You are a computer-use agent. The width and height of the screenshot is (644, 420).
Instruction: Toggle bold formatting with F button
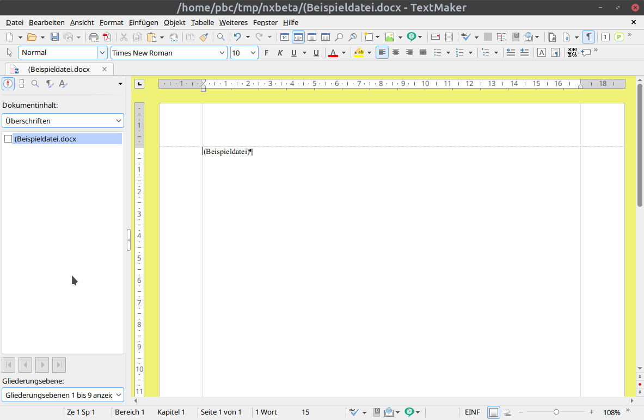click(x=267, y=53)
